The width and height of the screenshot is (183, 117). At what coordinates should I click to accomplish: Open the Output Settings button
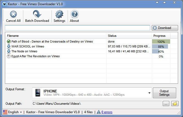(164, 93)
